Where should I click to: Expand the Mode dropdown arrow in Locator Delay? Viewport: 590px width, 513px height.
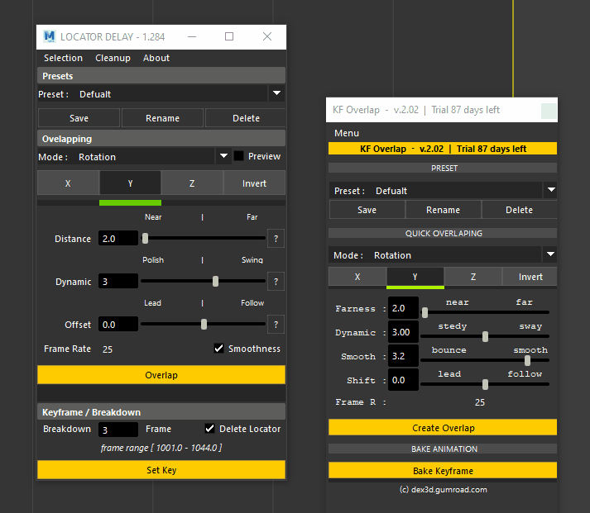pos(223,156)
